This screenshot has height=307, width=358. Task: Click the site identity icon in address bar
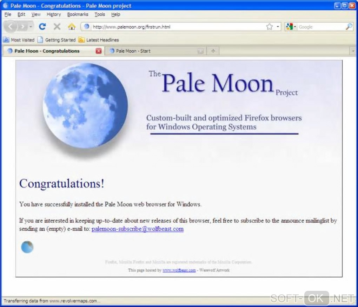click(86, 26)
